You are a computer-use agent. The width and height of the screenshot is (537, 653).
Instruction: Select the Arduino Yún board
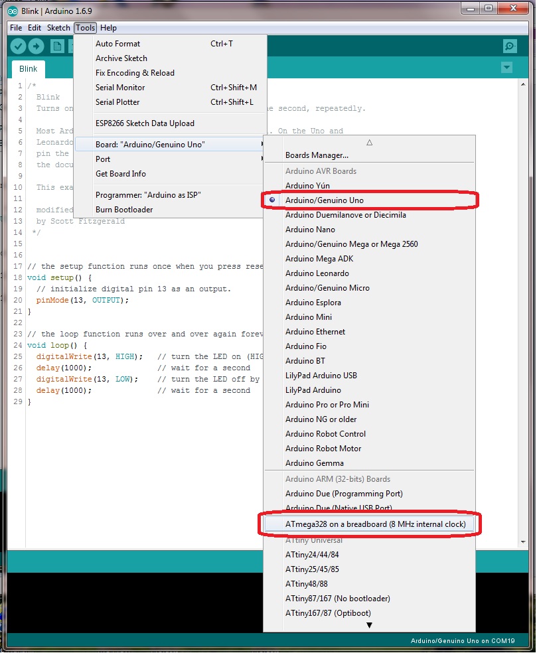(x=370, y=186)
